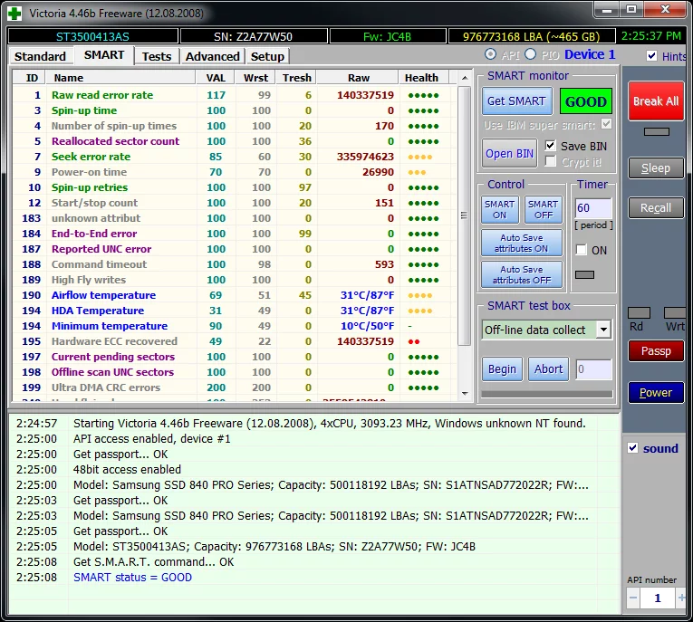Switch to the Tests tab
The width and height of the screenshot is (693, 622).
pyautogui.click(x=157, y=56)
